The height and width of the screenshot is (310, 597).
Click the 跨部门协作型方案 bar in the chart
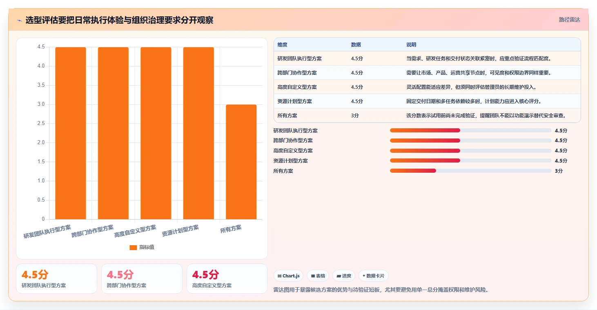pos(113,133)
